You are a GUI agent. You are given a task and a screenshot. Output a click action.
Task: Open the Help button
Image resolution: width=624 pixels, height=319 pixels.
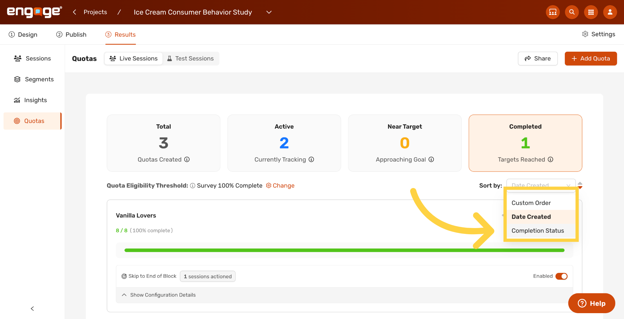pos(591,303)
